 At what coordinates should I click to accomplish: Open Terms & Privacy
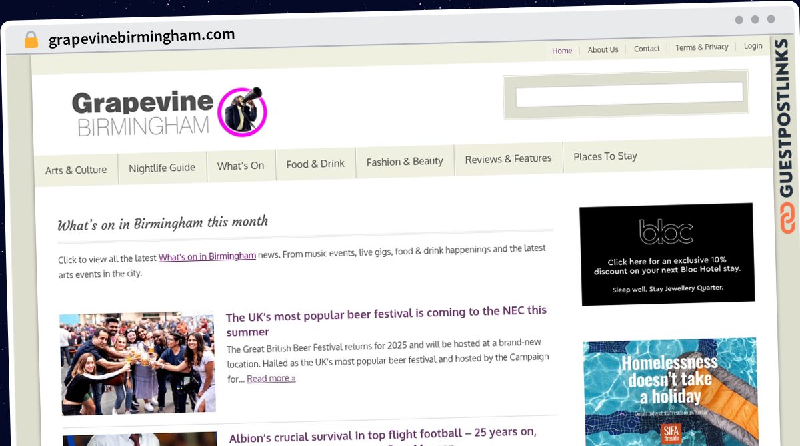tap(701, 47)
